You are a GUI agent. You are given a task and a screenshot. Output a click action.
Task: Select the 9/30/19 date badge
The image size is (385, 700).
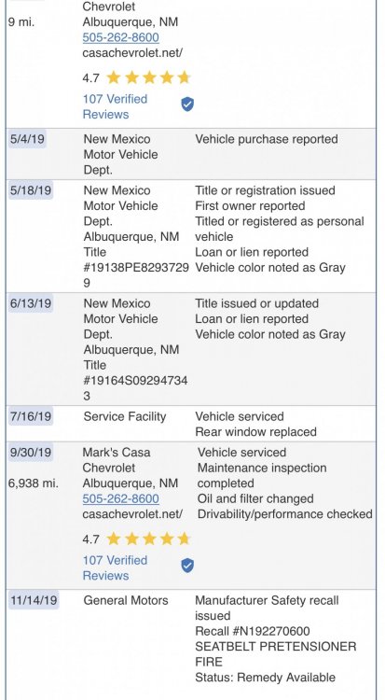[x=31, y=453]
